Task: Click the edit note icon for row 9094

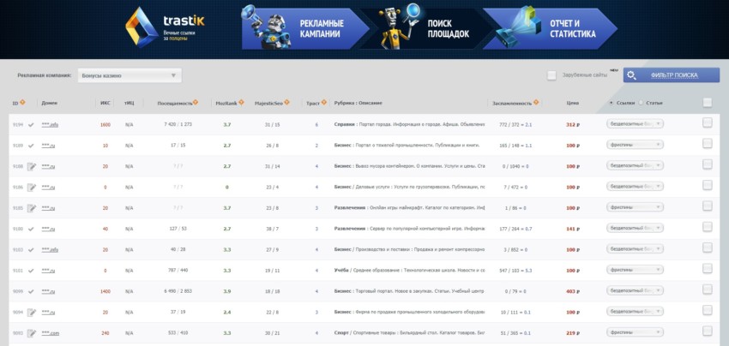Action: point(32,312)
